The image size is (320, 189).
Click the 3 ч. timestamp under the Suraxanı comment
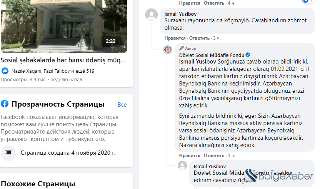click(217, 38)
